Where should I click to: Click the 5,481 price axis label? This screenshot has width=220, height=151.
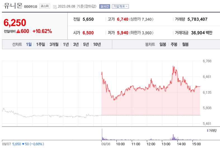tap(207, 124)
